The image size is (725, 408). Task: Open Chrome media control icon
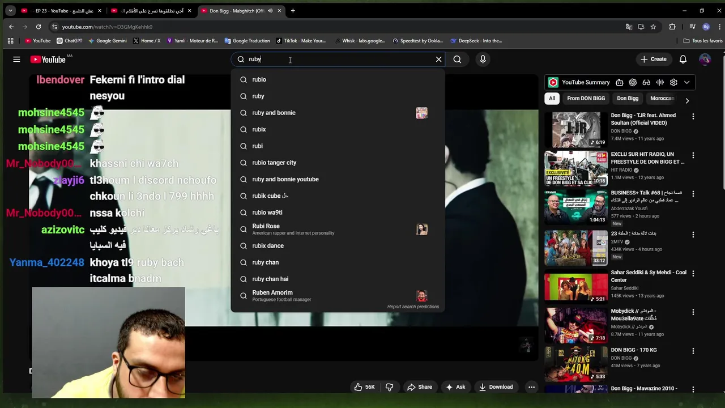(692, 27)
